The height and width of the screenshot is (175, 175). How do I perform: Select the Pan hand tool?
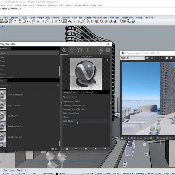click(x=33, y=21)
